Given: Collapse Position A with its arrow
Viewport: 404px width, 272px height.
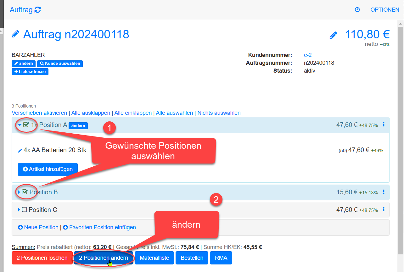Looking at the screenshot, I should pyautogui.click(x=20, y=125).
